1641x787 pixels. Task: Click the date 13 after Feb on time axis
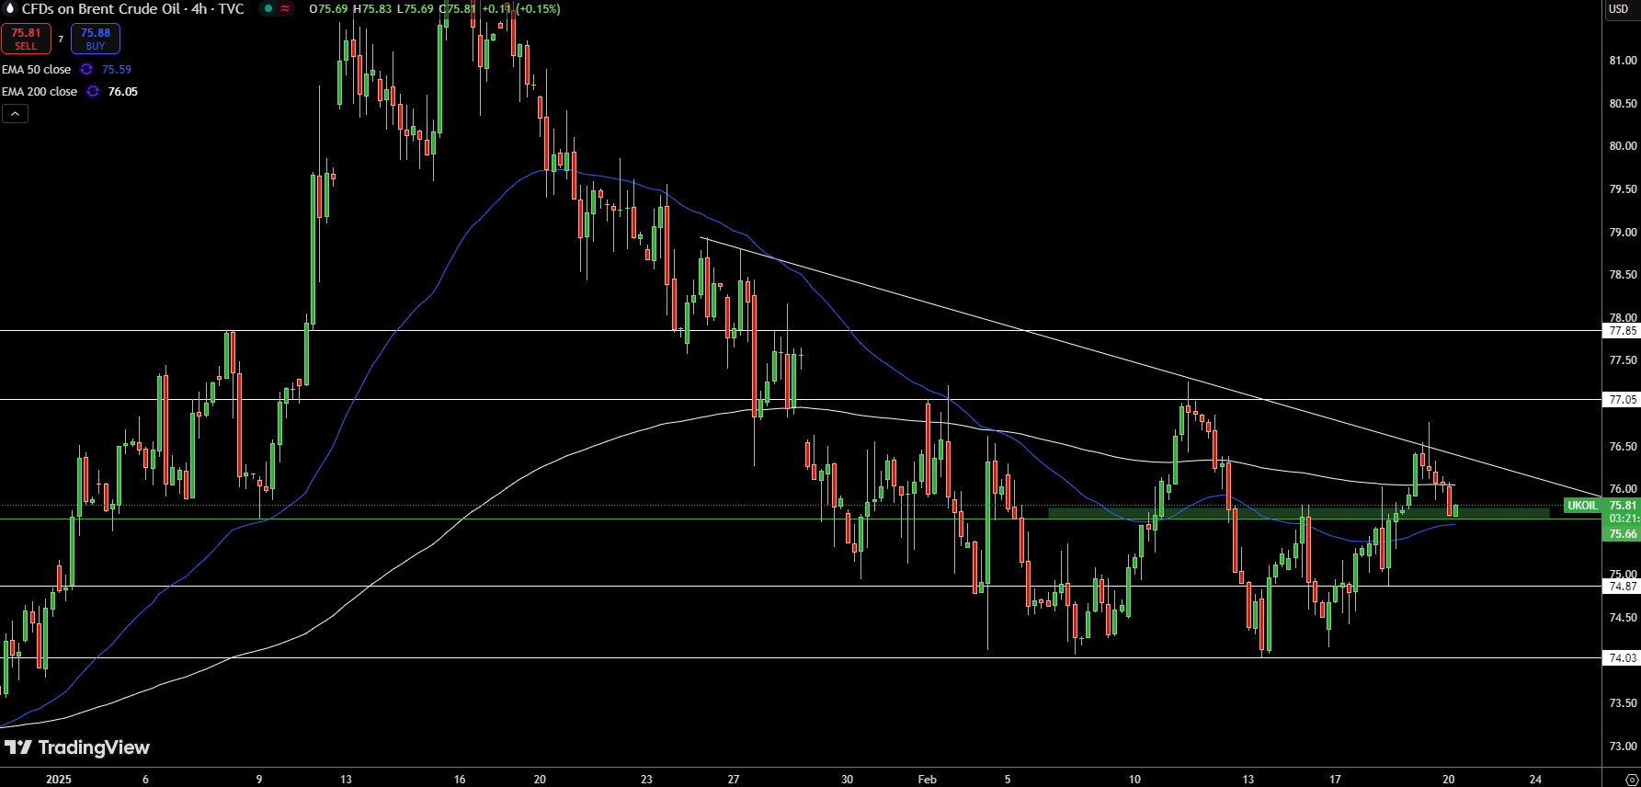pos(1248,779)
